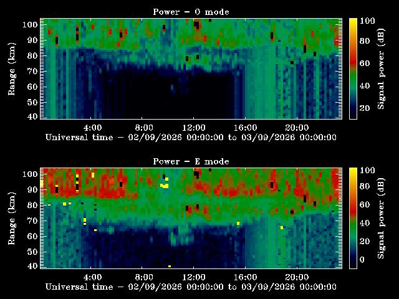Select the '80' range tick on E mode axis

pos(33,205)
